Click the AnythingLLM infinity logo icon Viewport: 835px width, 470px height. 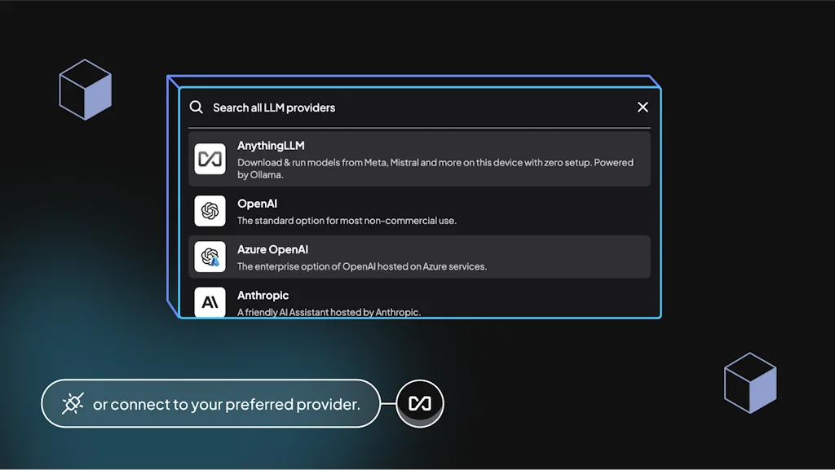tap(210, 159)
